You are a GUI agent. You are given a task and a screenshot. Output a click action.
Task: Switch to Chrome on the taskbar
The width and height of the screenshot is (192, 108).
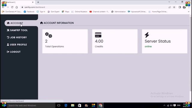pyautogui.click(x=100, y=105)
